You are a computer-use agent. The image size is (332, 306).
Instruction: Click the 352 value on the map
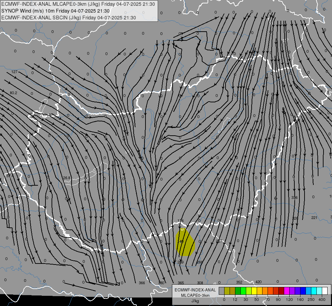coord(239,282)
